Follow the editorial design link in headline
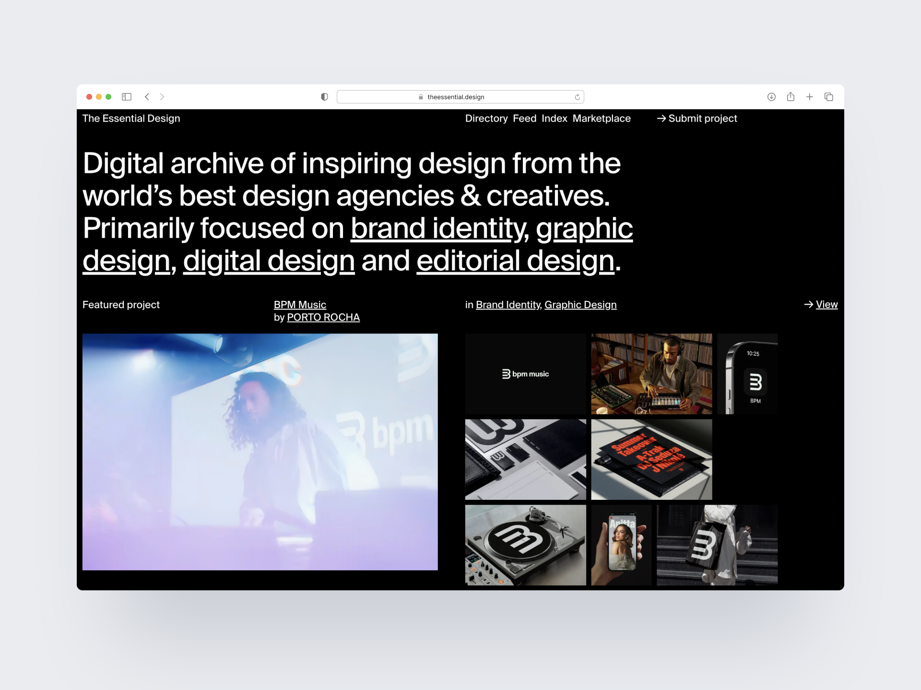Image resolution: width=921 pixels, height=690 pixels. click(515, 261)
